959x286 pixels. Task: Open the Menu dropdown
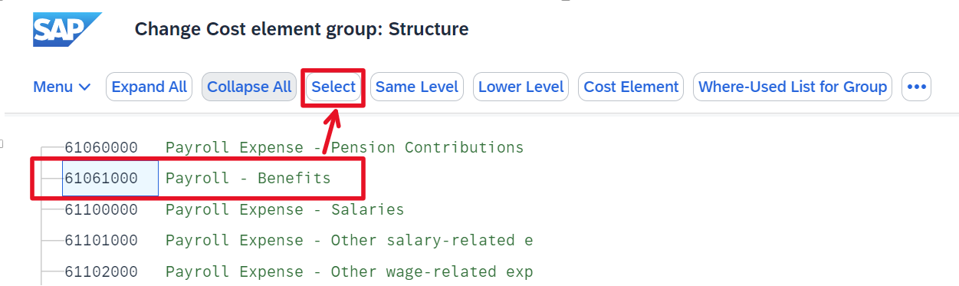click(61, 87)
